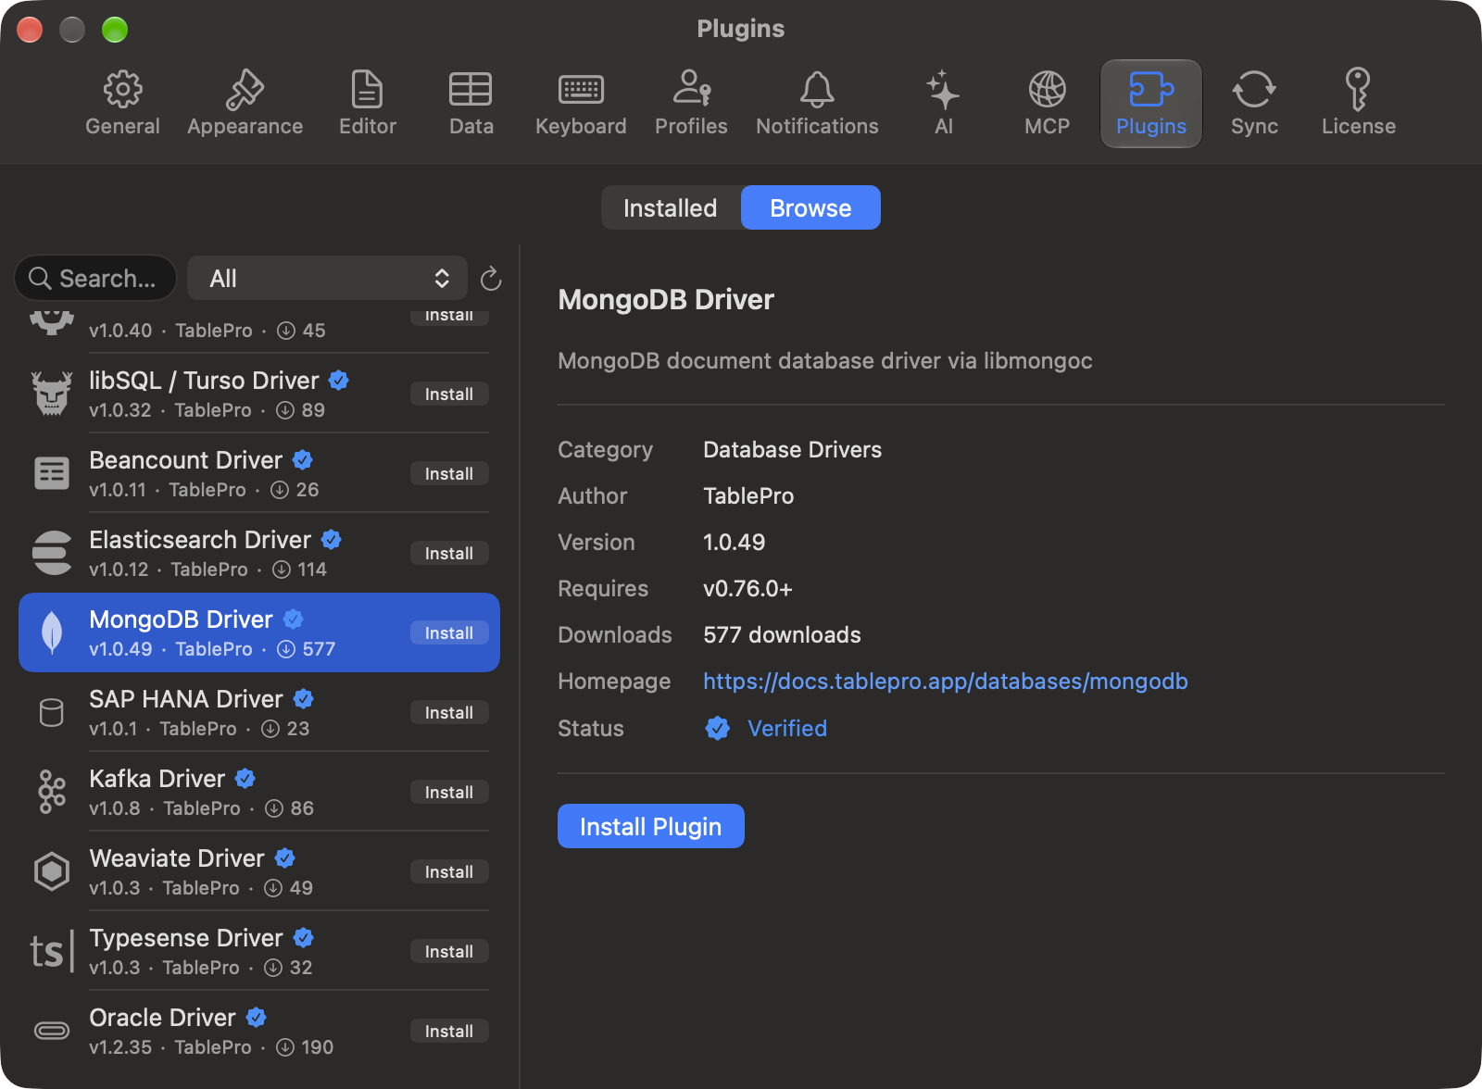
Task: Select the Plugins toolbar item
Action: [x=1150, y=104]
